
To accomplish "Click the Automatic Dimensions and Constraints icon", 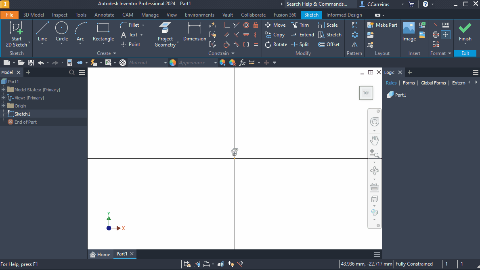I will click(213, 25).
